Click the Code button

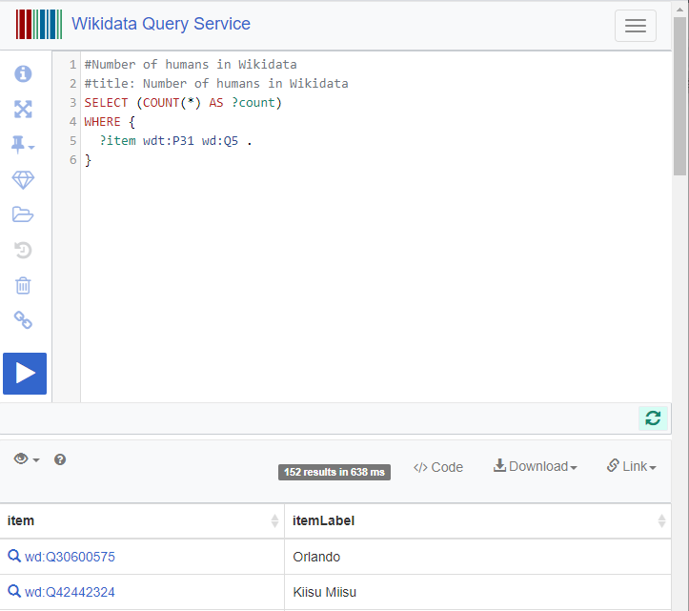[438, 467]
